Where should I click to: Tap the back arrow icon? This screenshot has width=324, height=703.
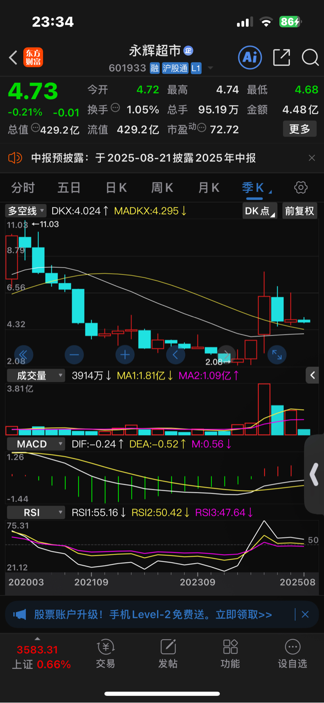coord(13,57)
